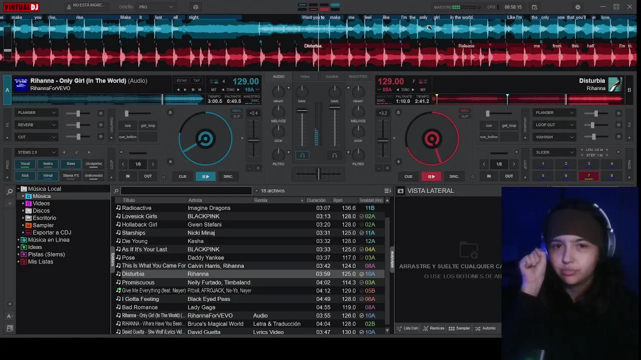The height and width of the screenshot is (360, 641).
Task: Click the stop square button under the deck A jogwheel
Action: tap(170, 161)
